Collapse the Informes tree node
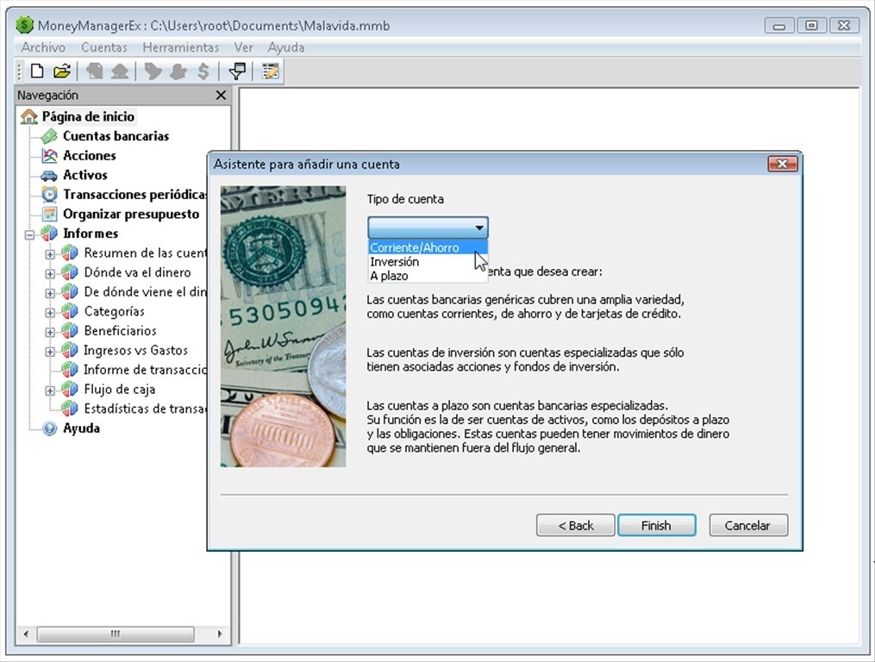Viewport: 875px width, 662px height. [29, 235]
